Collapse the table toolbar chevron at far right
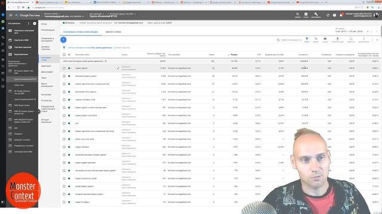382x214 pixels. (377, 40)
